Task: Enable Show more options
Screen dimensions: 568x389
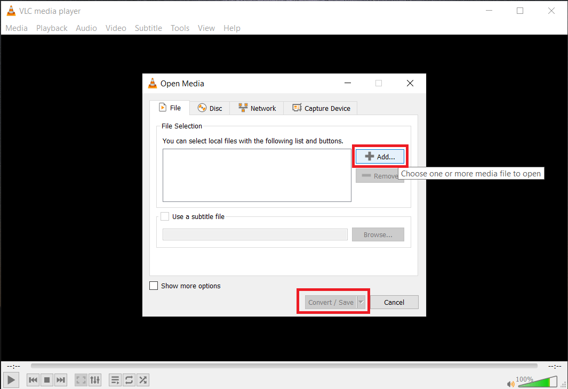Action: pos(154,286)
